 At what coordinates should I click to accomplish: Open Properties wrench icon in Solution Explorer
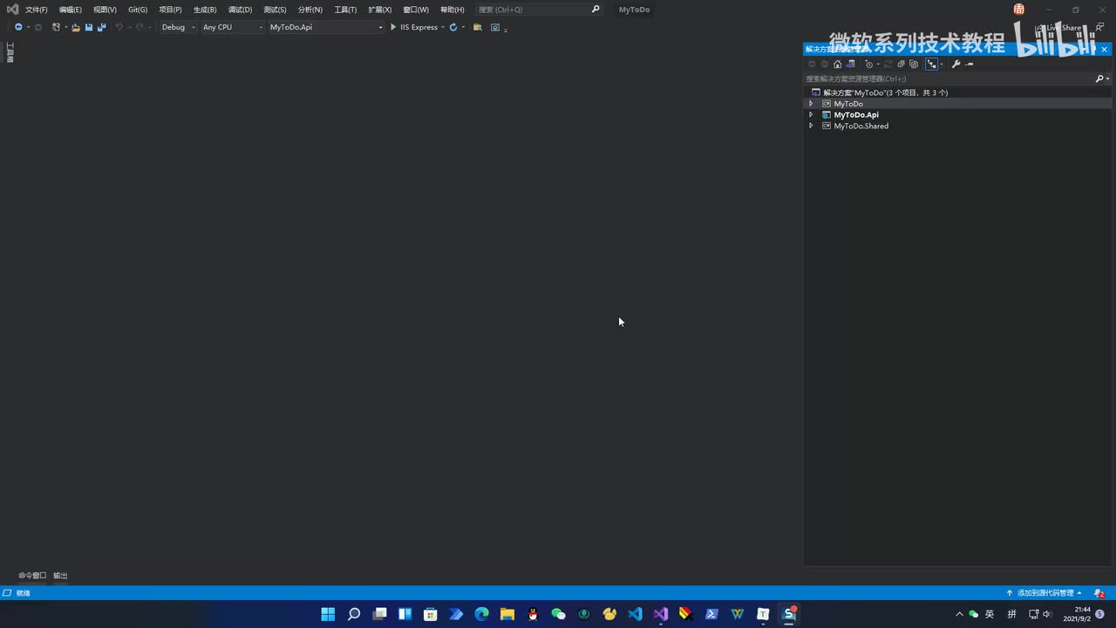(956, 64)
